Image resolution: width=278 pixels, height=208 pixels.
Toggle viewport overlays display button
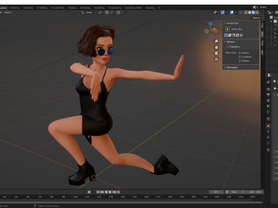coord(232,13)
